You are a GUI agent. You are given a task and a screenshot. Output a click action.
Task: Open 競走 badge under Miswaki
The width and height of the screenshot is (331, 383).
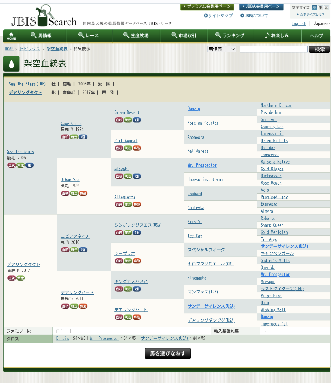click(128, 176)
